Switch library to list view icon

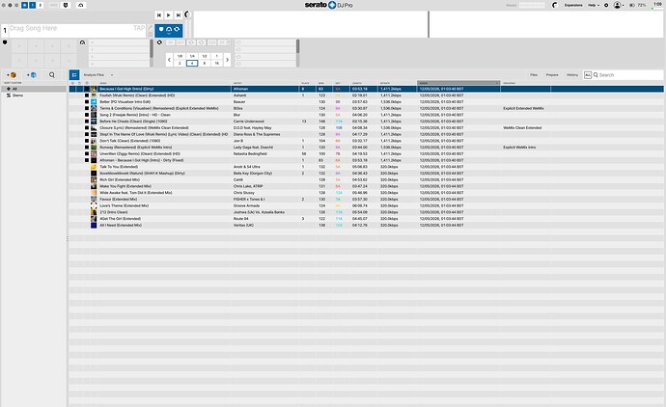[74, 74]
